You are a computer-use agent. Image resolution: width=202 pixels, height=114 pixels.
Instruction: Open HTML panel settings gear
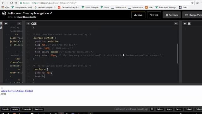(6, 24)
